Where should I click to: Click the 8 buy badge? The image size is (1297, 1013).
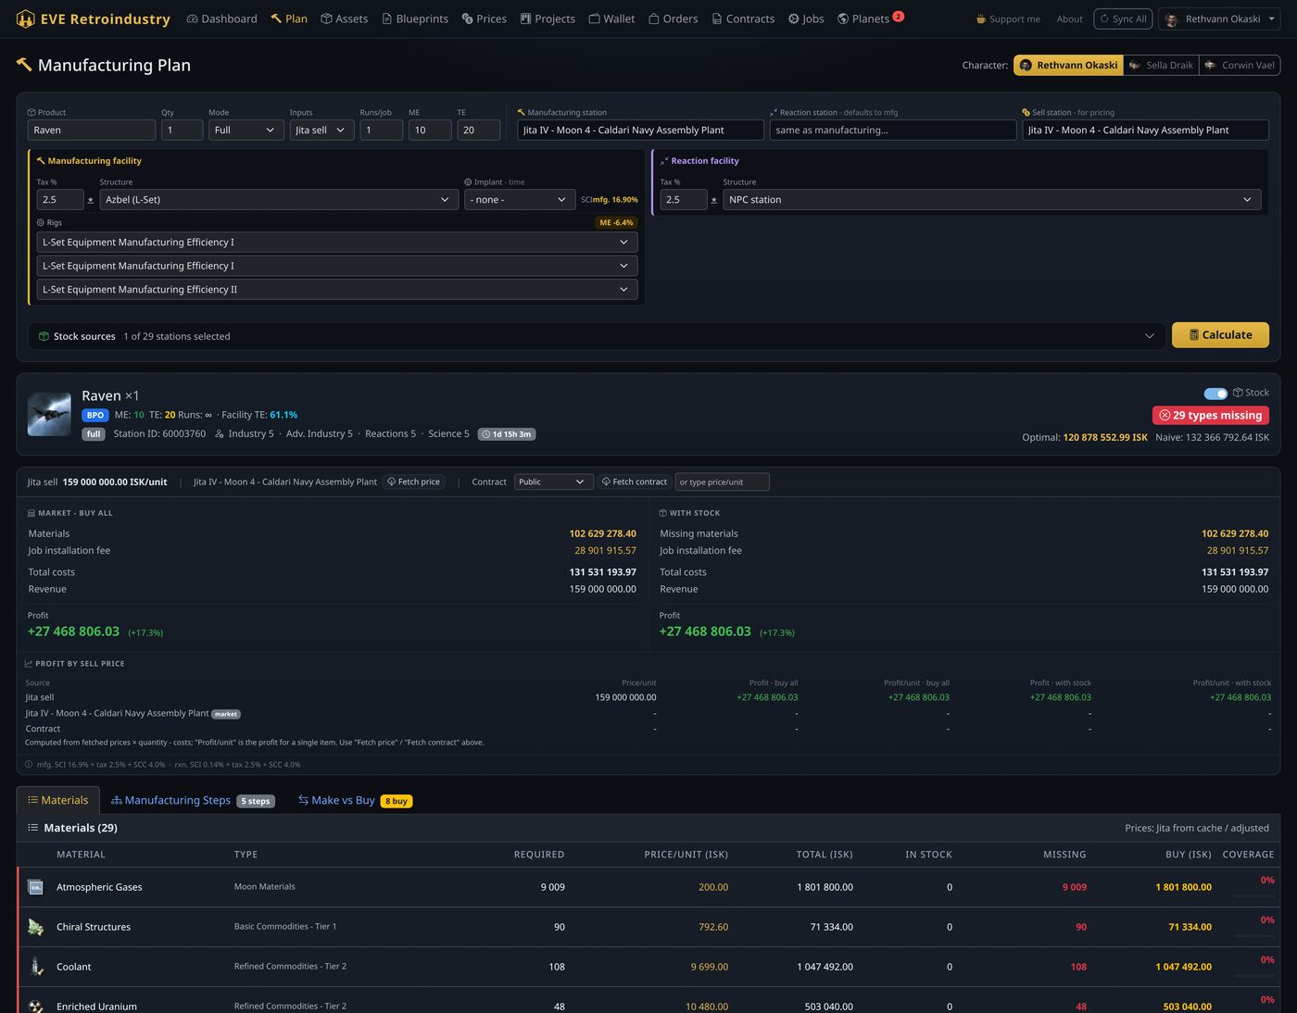pyautogui.click(x=397, y=801)
